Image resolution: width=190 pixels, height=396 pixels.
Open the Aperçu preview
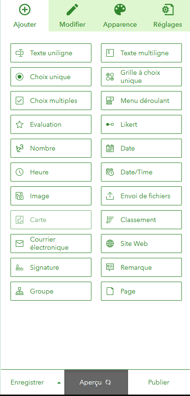click(96, 382)
